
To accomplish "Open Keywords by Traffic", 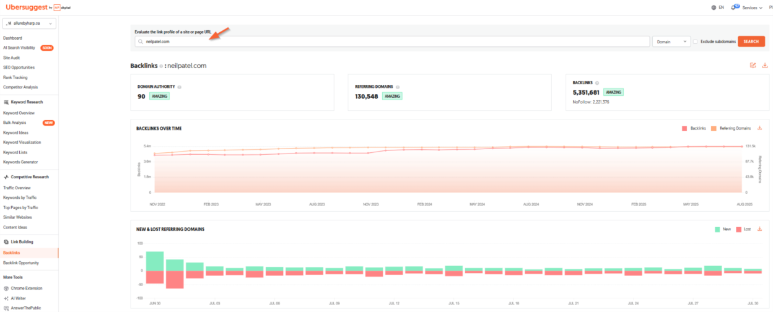I will click(x=20, y=197).
